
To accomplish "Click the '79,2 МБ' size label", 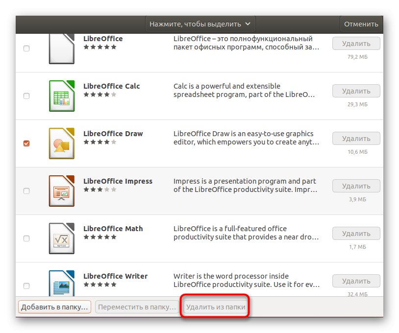I will coord(357,57).
